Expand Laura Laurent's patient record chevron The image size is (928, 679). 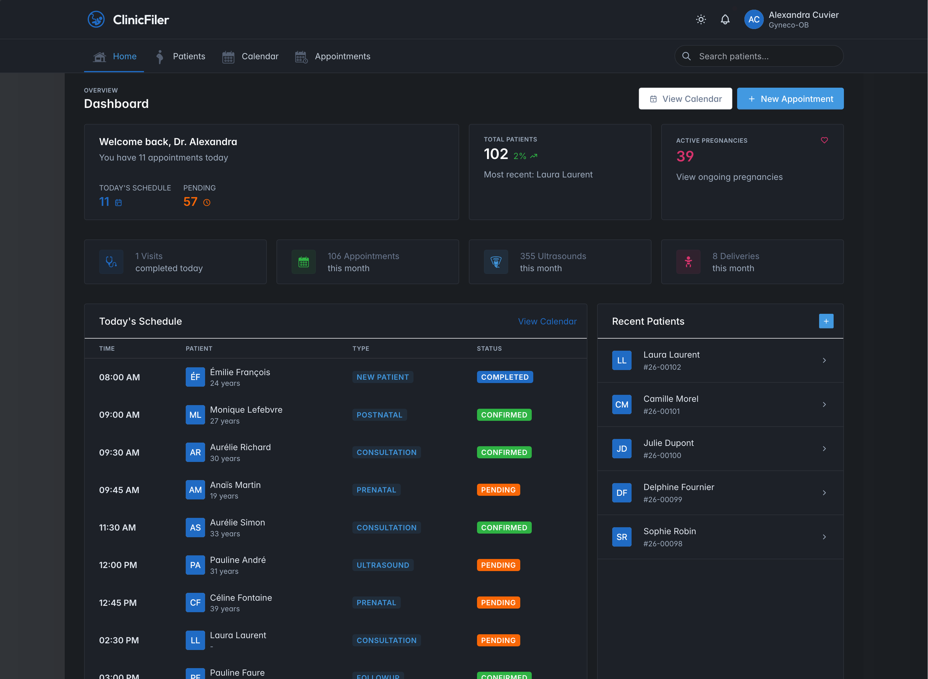825,360
